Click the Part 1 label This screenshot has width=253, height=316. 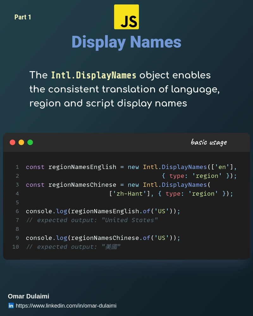(23, 17)
